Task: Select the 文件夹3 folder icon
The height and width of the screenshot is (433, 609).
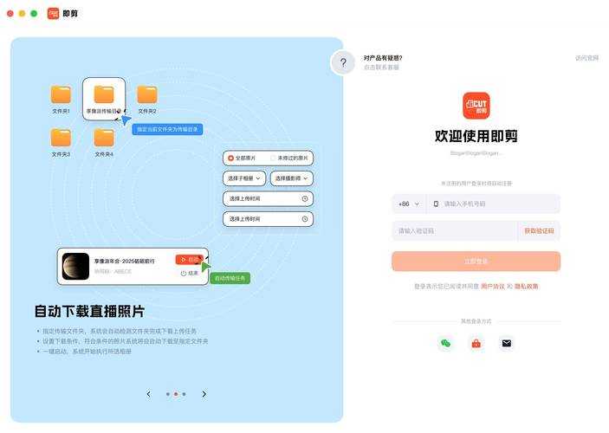Action: (x=61, y=138)
